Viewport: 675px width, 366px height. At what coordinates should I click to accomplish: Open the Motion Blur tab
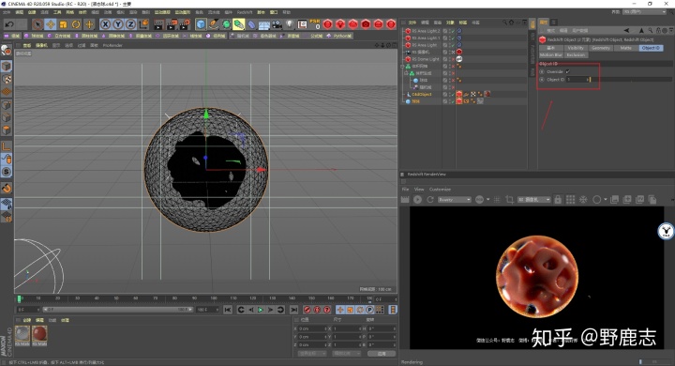click(551, 54)
